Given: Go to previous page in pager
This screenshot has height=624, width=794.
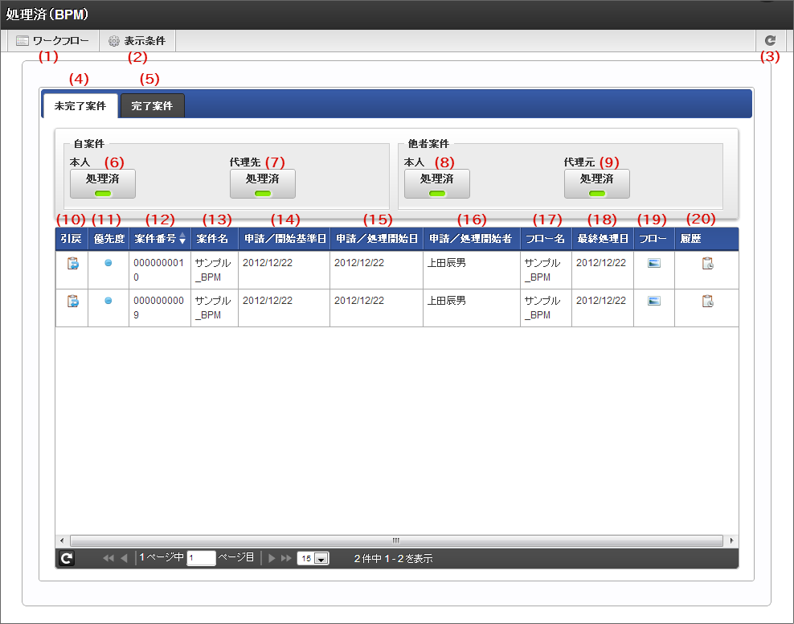Looking at the screenshot, I should 124,558.
